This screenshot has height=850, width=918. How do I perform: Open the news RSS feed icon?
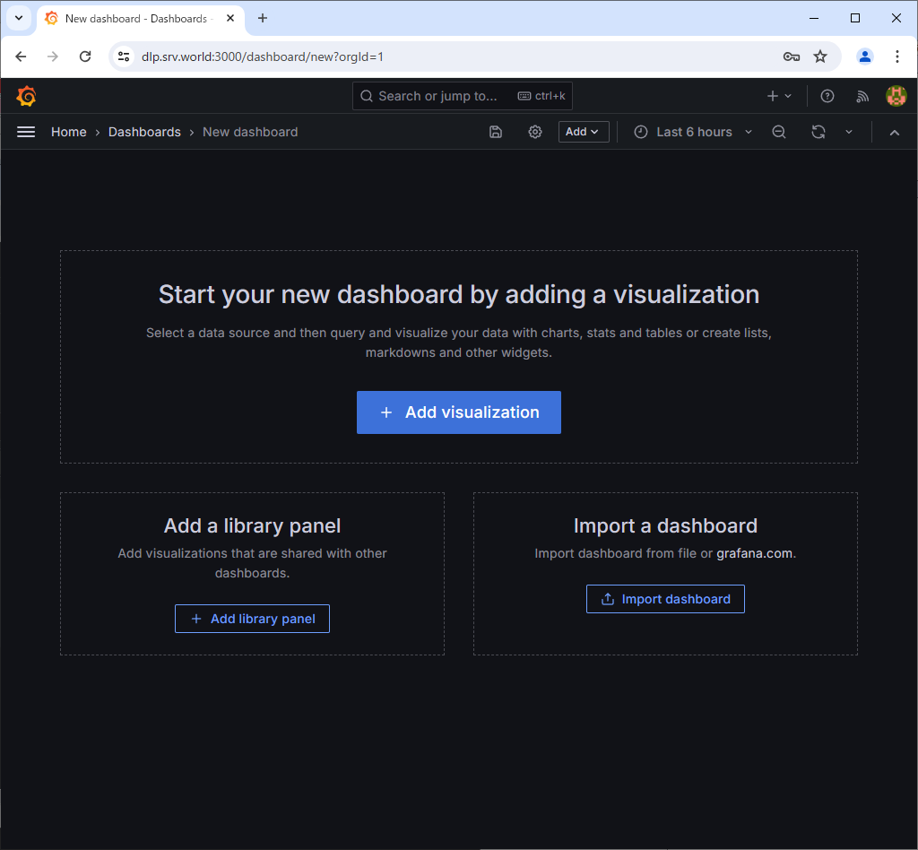(x=862, y=97)
